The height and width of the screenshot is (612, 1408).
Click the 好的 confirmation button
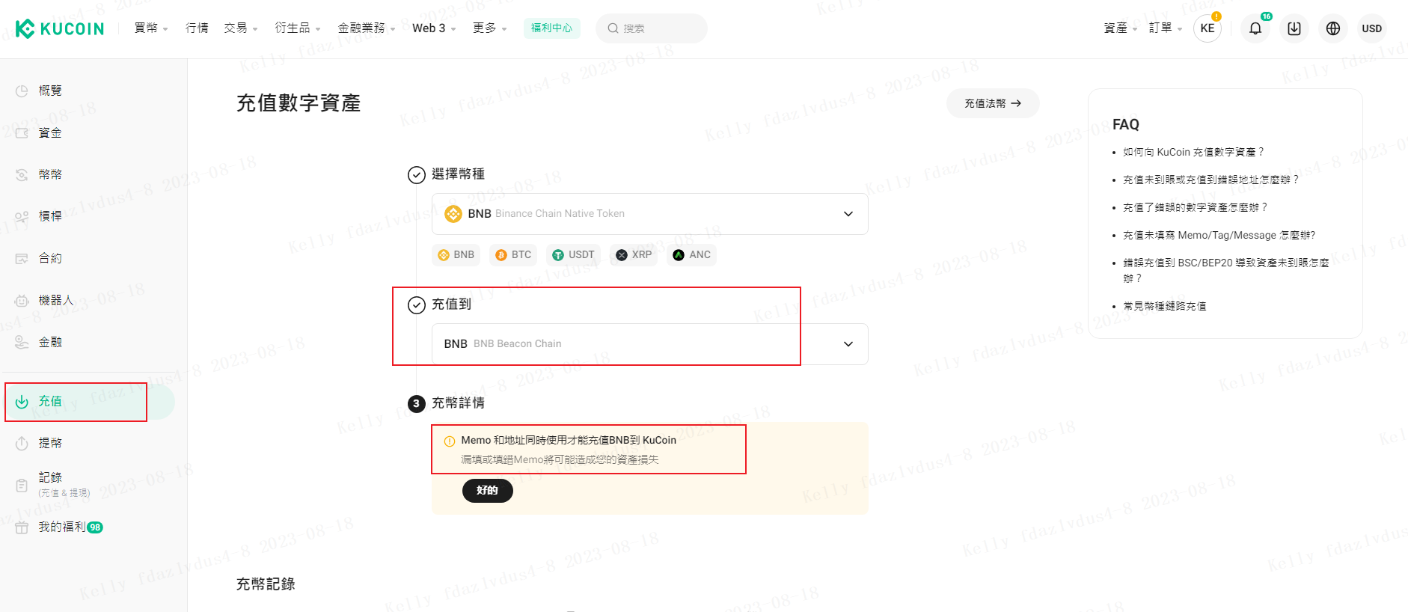coord(488,491)
